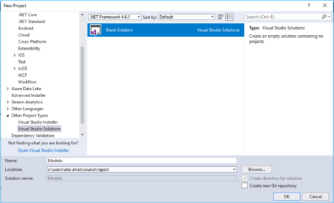The image size is (334, 203).
Task: Select the .NET Standard category
Action: click(31, 21)
